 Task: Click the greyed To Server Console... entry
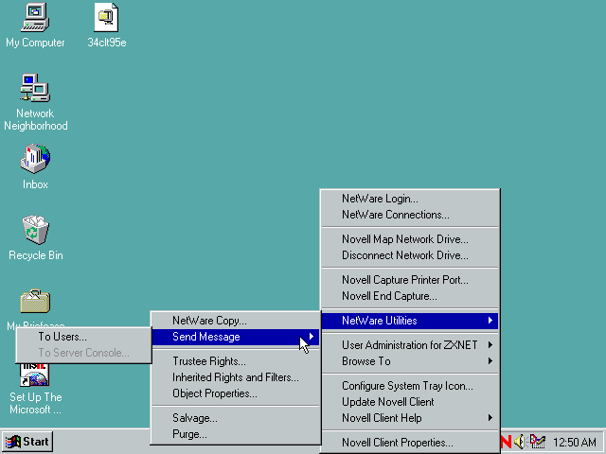click(x=83, y=353)
